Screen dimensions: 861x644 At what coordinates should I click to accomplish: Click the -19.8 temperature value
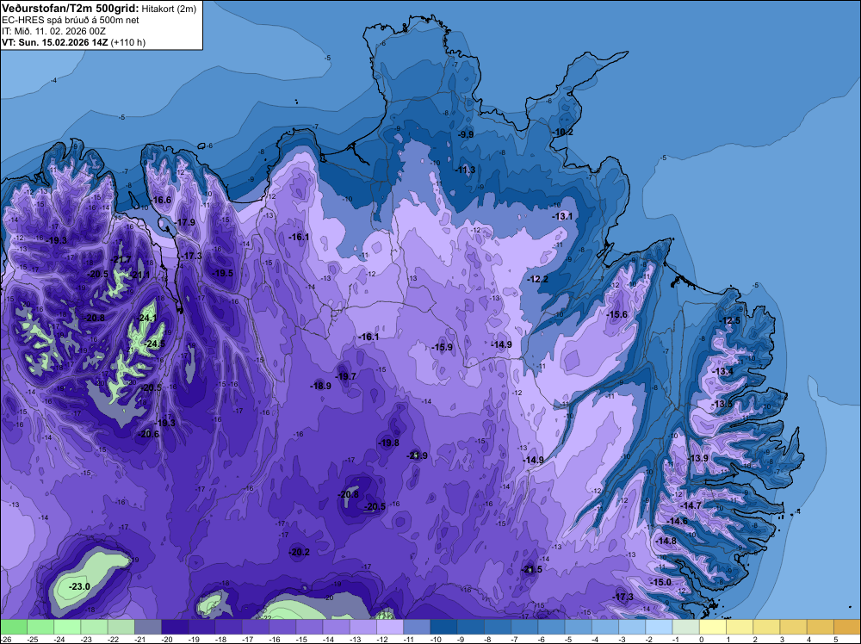[388, 443]
